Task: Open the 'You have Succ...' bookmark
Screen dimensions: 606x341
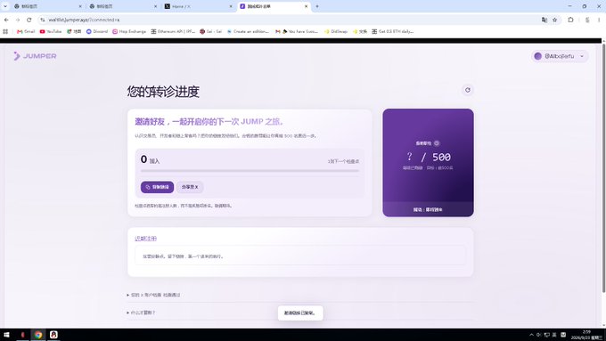Action: tap(297, 32)
